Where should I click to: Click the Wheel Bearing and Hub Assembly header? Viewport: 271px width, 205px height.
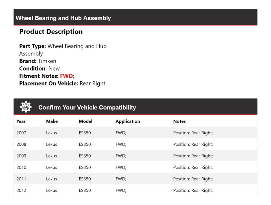(63, 18)
